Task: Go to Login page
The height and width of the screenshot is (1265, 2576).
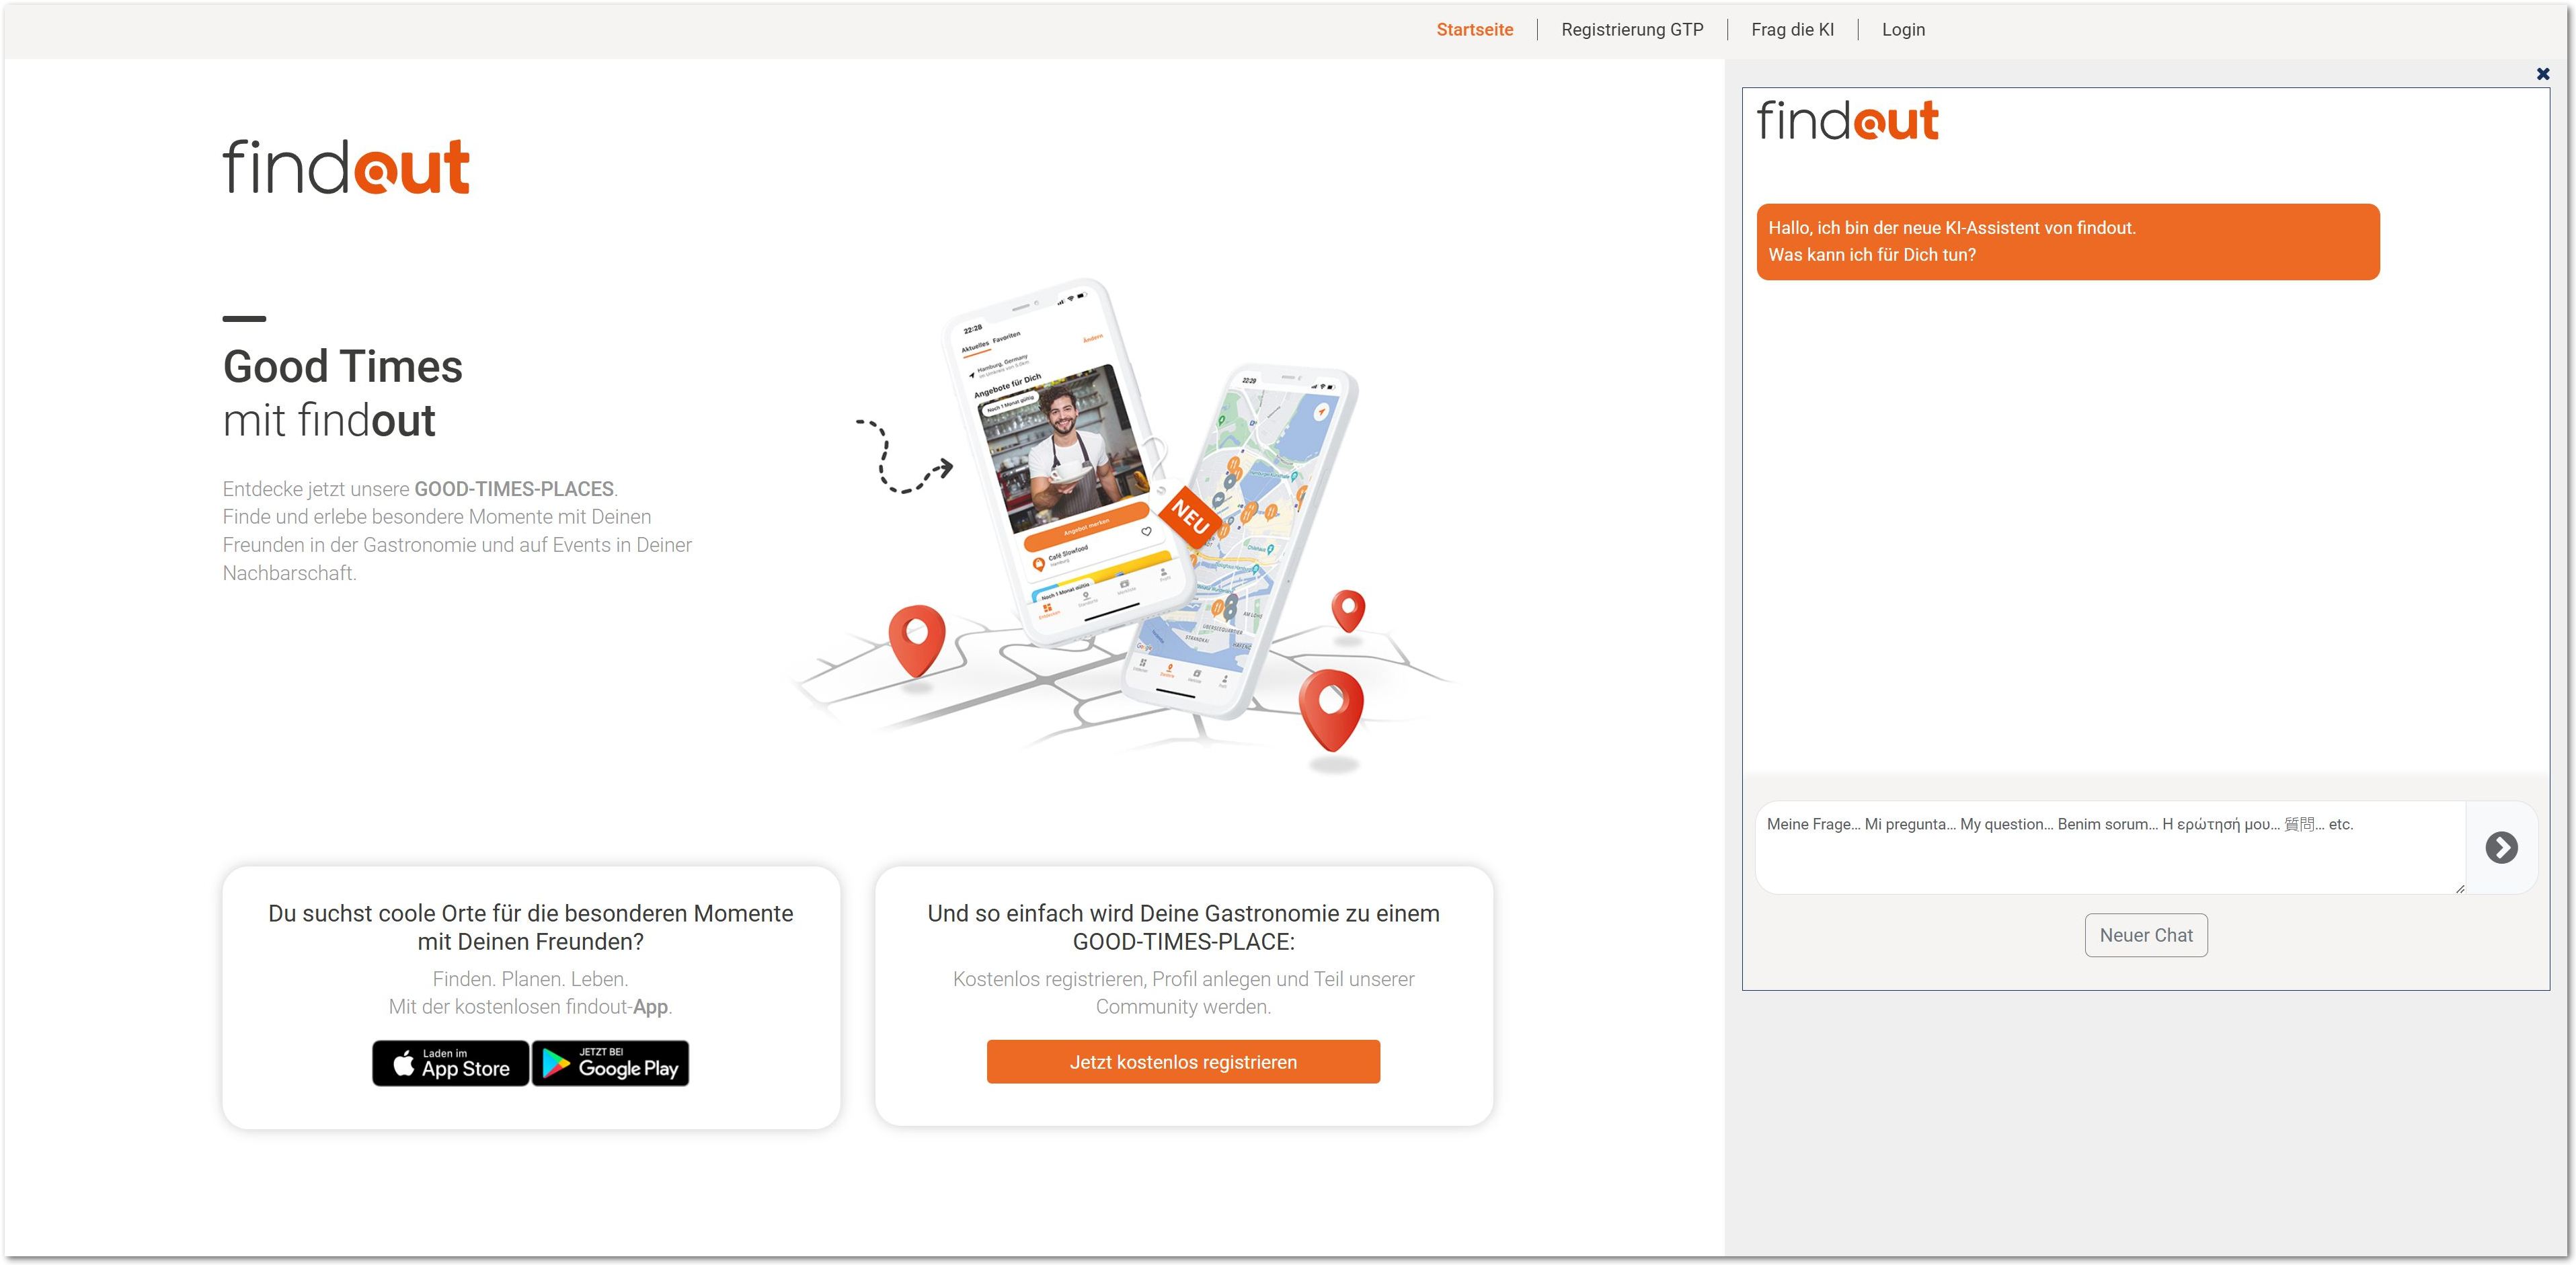Action: (1903, 30)
